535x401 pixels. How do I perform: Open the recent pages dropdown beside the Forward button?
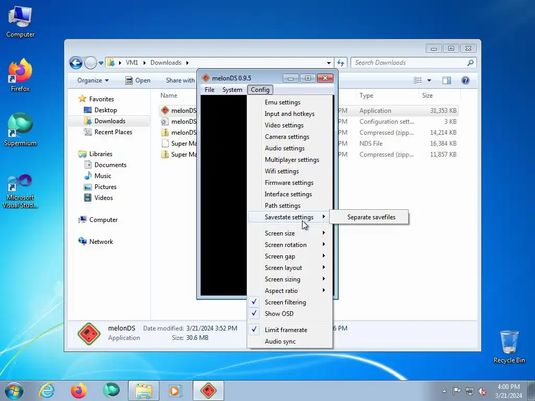coord(101,63)
